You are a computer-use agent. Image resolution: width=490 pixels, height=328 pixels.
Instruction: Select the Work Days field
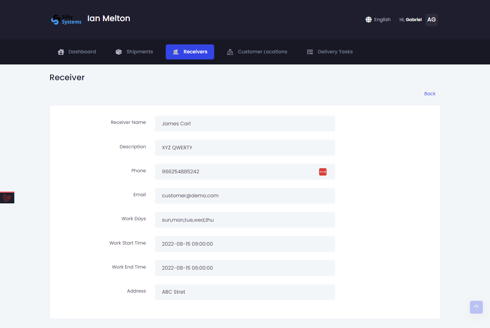245,220
